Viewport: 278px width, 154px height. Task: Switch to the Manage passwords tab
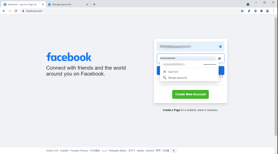tap(68, 4)
